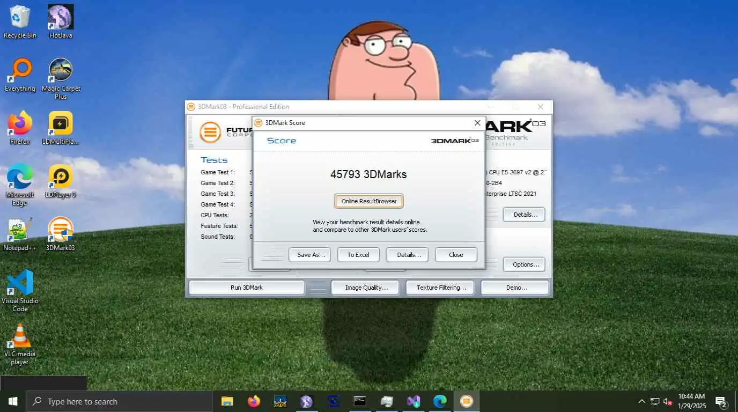The image size is (738, 412).
Task: Click the Save As... button
Action: 309,255
